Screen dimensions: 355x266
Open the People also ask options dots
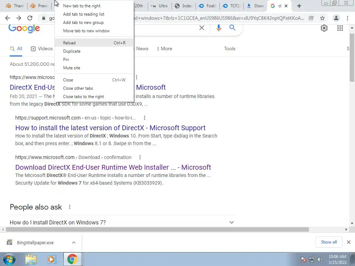(70, 207)
